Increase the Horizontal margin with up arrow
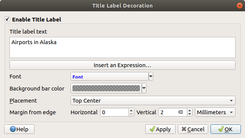 pos(131,110)
